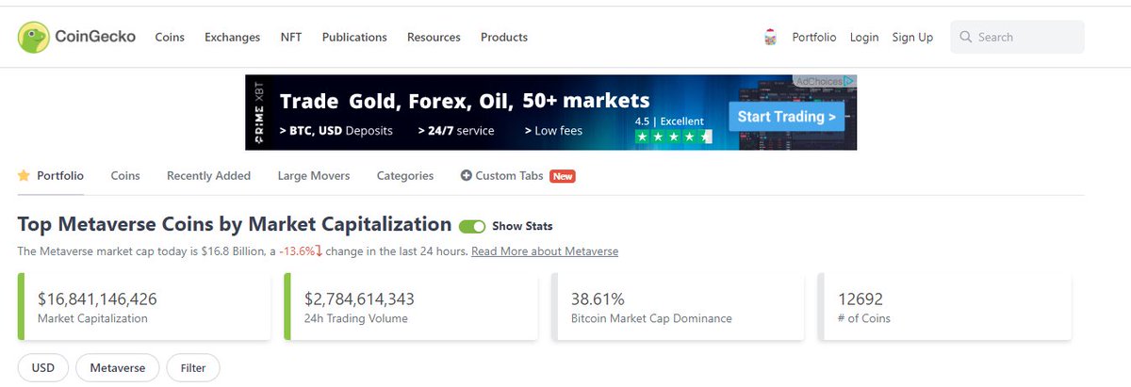Click the Filter button
1131x387 pixels.
click(193, 368)
